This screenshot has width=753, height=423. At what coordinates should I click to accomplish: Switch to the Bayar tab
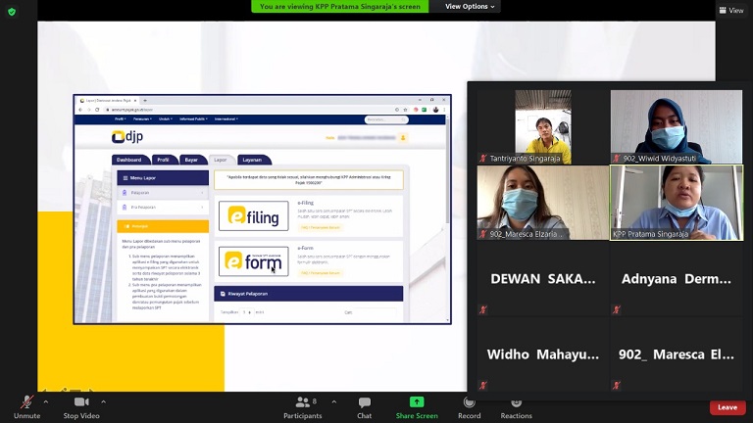pos(190,160)
